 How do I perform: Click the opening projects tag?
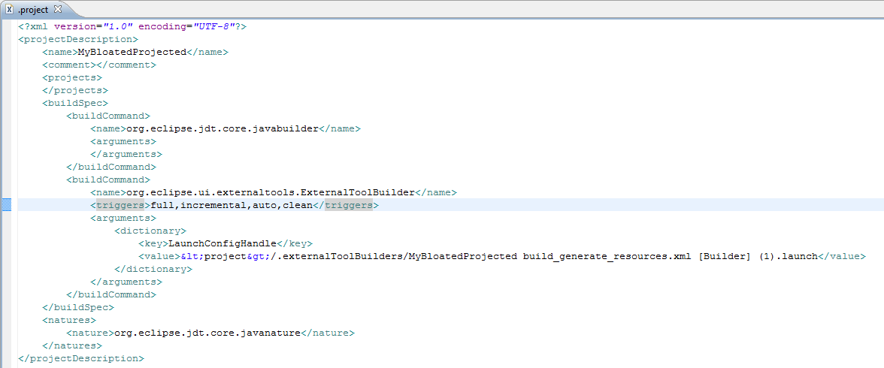click(72, 77)
